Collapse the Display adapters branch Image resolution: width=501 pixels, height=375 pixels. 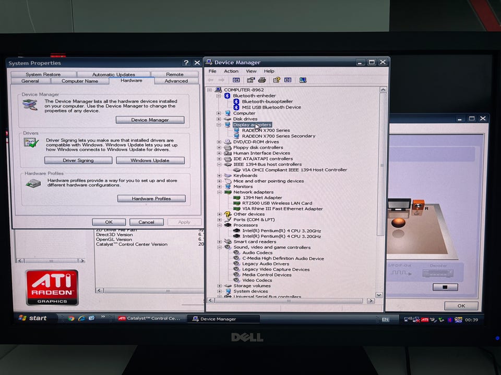pyautogui.click(x=219, y=124)
